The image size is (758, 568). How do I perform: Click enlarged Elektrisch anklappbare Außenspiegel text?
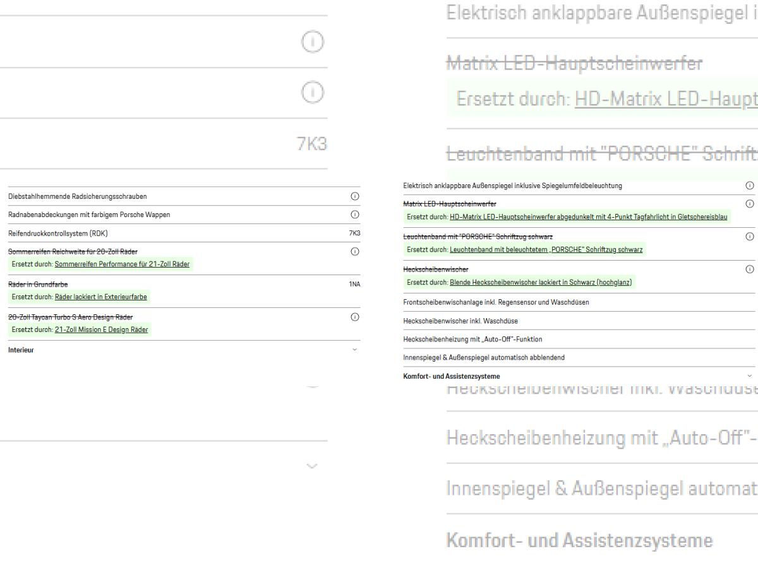[601, 12]
